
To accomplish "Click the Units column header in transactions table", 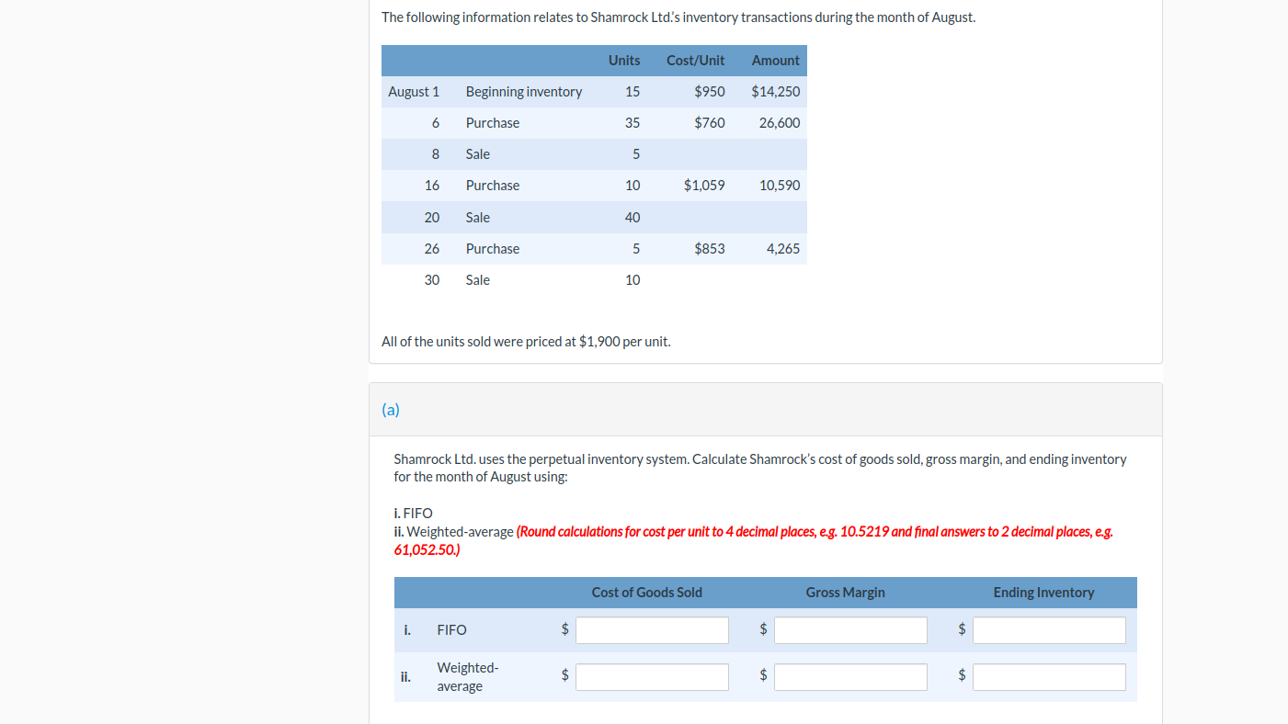I will 624,61.
